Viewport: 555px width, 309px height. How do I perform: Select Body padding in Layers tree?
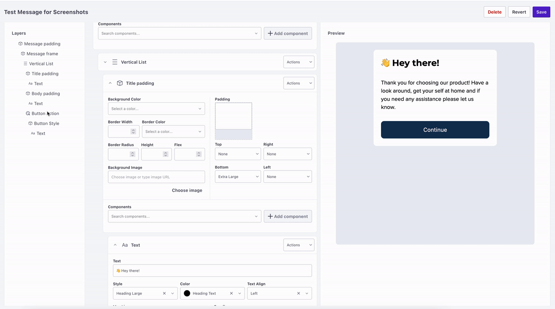(46, 93)
